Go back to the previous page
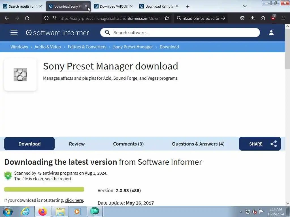 pyautogui.click(x=7, y=18)
